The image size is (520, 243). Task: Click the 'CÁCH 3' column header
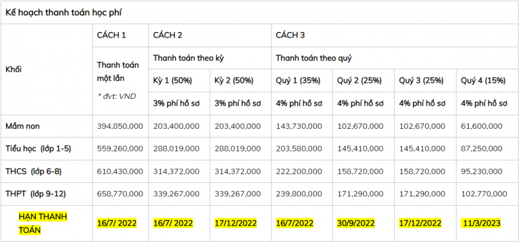tap(290, 35)
